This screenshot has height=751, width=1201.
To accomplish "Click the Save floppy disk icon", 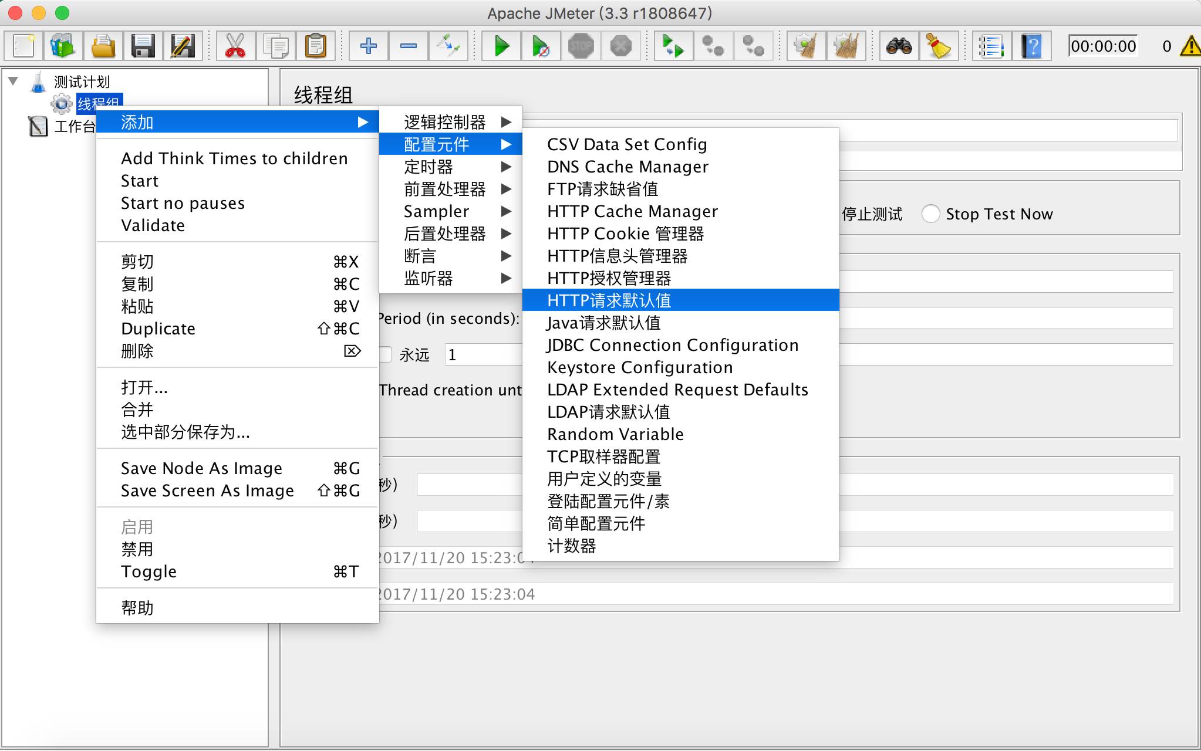I will pyautogui.click(x=143, y=46).
